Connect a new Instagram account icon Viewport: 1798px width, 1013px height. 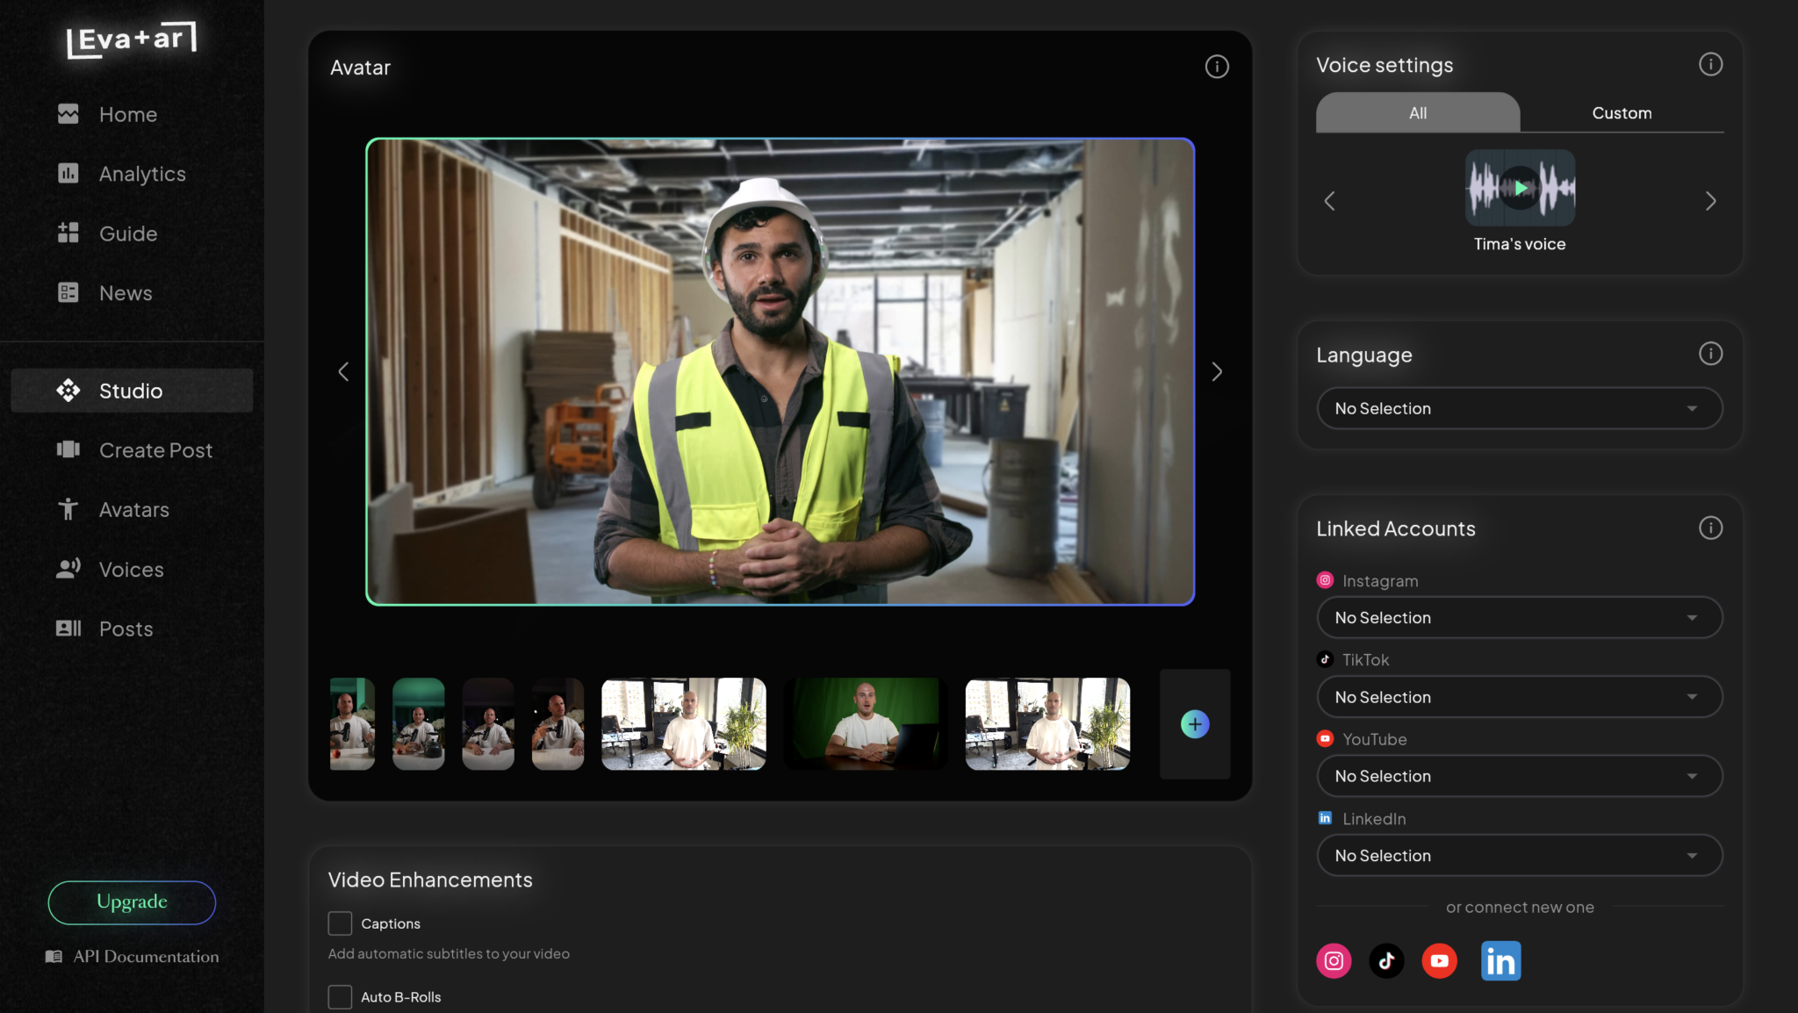pos(1333,960)
